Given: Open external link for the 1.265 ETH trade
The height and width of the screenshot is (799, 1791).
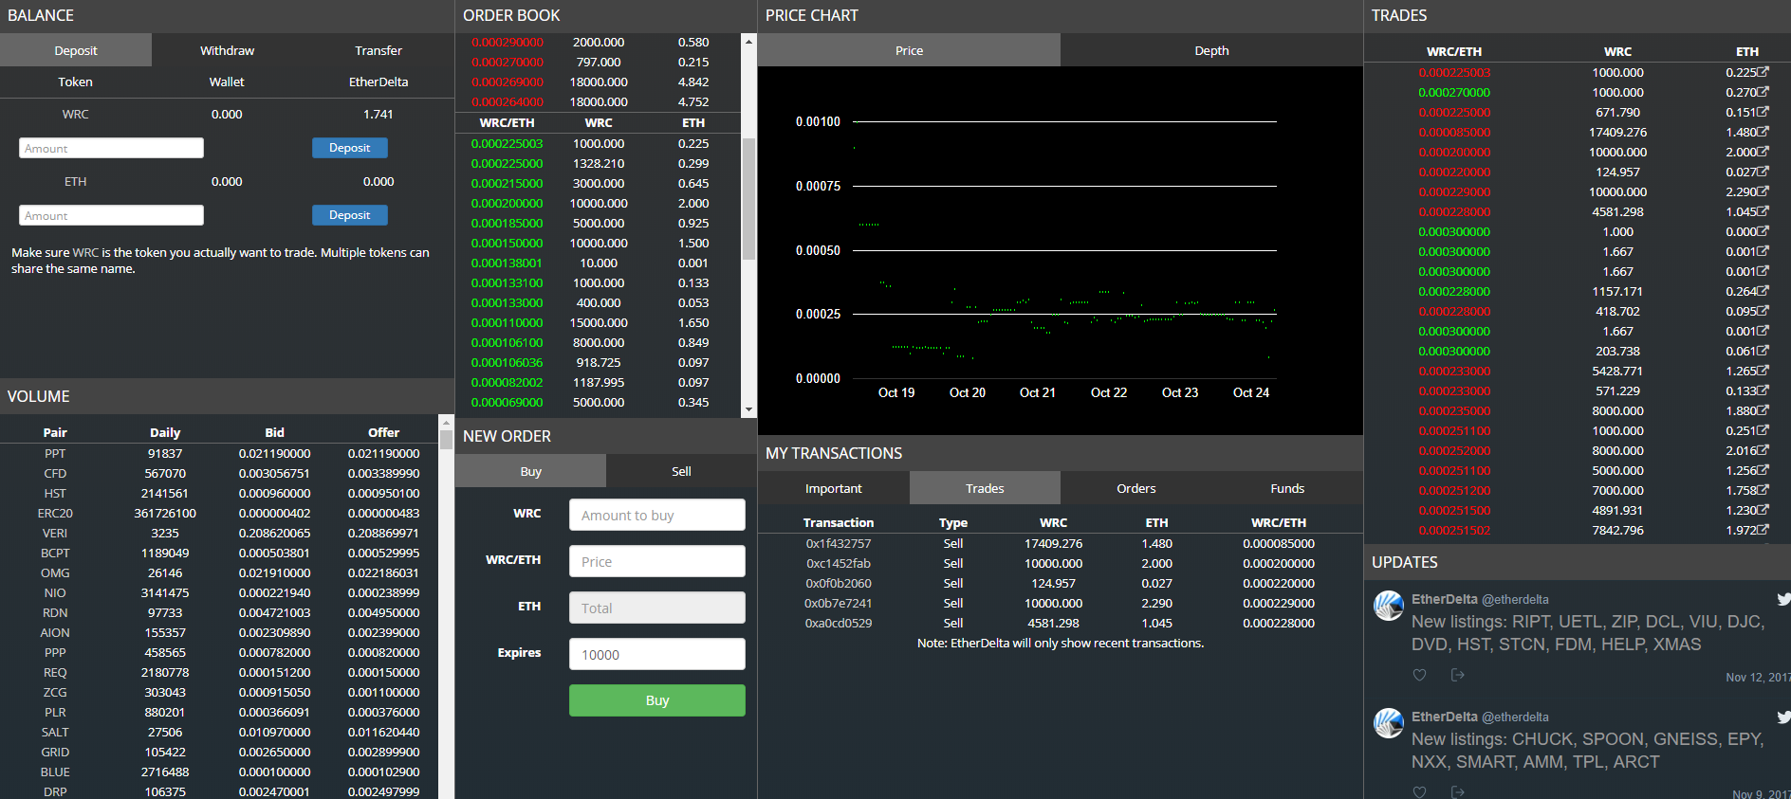Looking at the screenshot, I should tap(1763, 371).
